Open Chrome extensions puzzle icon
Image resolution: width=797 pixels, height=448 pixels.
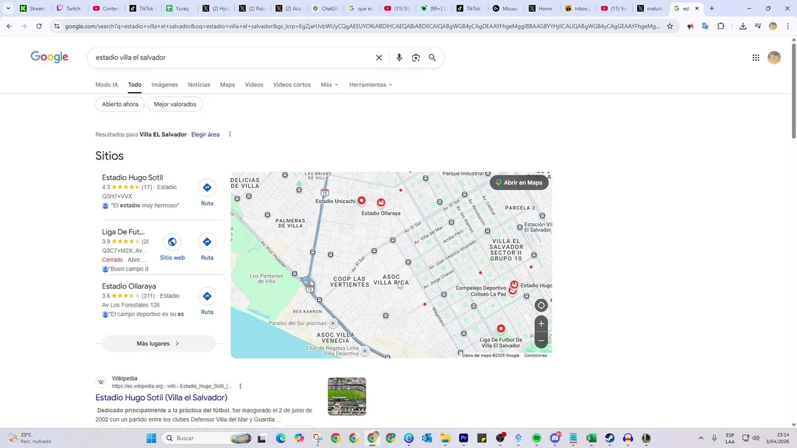tap(721, 26)
